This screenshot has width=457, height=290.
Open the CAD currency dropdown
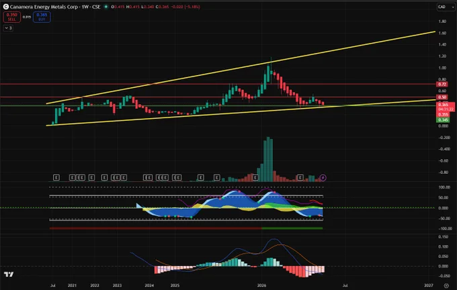pyautogui.click(x=446, y=7)
